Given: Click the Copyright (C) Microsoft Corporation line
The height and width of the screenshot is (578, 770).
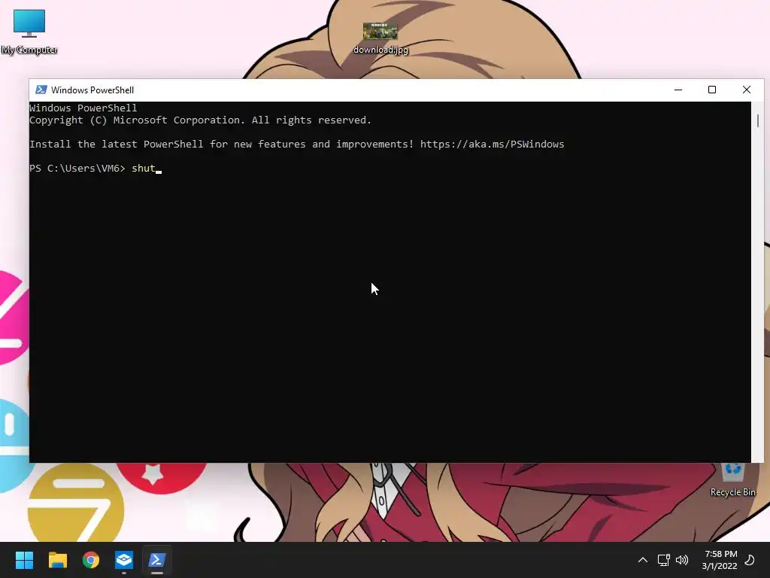Looking at the screenshot, I should click(200, 120).
